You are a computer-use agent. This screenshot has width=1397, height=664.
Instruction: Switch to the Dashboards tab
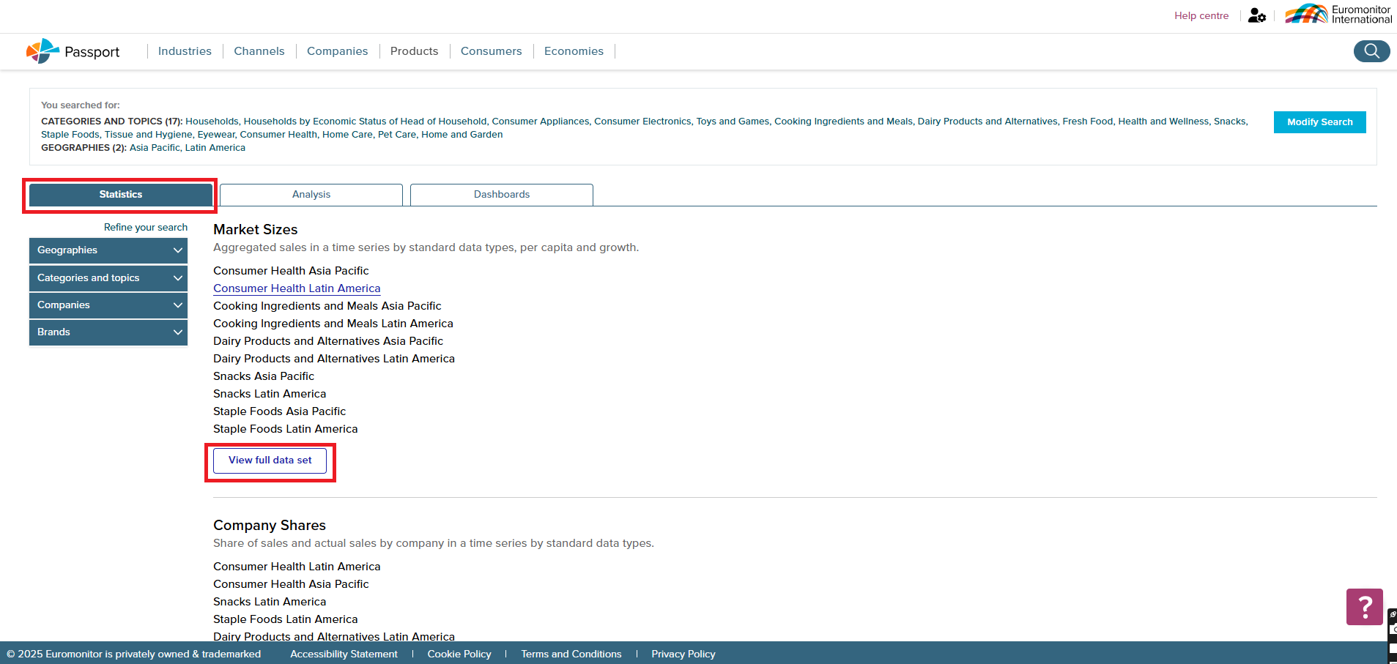(x=502, y=195)
